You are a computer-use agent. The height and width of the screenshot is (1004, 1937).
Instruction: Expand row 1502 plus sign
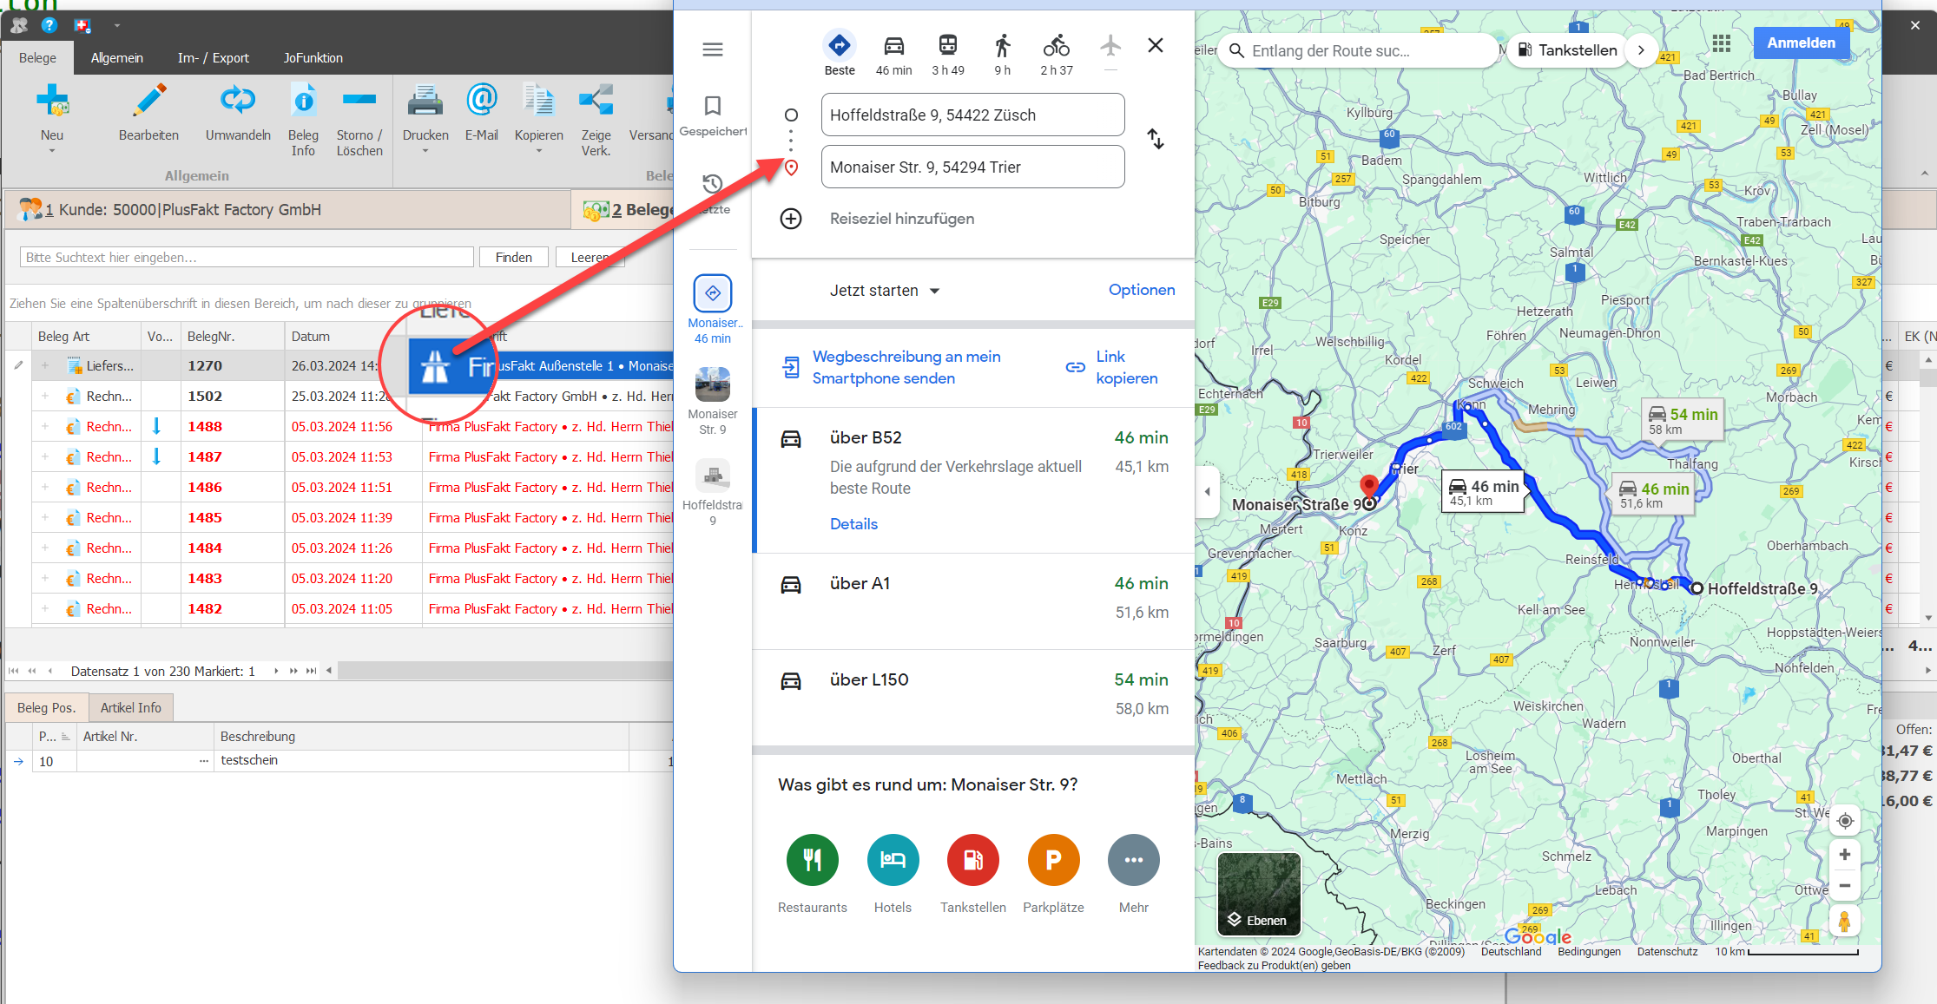[x=45, y=396]
